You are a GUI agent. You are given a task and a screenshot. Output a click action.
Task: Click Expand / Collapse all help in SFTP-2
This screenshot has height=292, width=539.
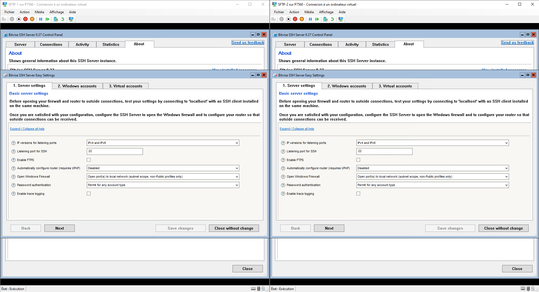[297, 129]
